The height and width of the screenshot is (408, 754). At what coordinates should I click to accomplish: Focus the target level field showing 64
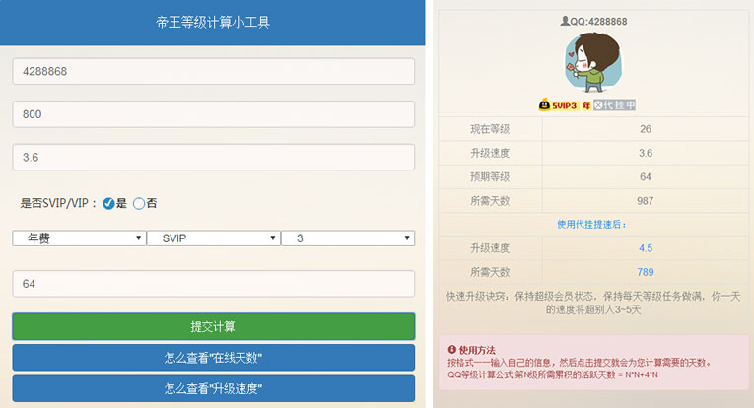coord(213,284)
